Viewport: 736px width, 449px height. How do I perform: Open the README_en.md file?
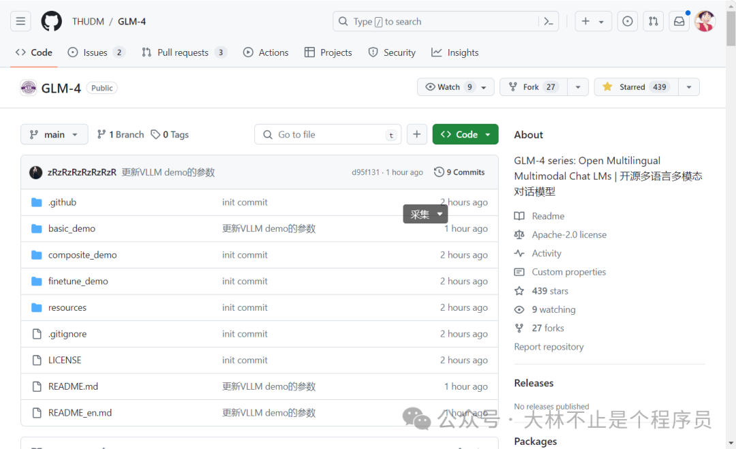click(80, 412)
